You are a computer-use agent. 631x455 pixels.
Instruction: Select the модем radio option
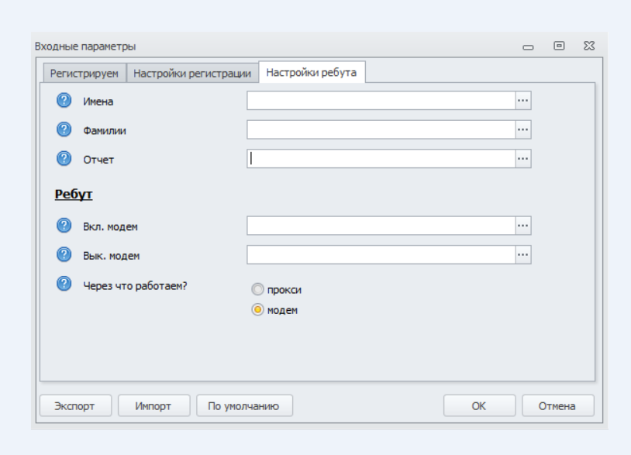[x=258, y=310]
